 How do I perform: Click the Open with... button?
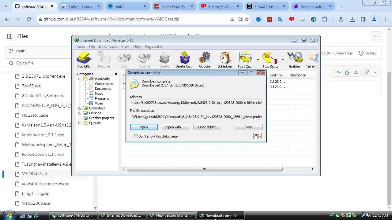175,127
